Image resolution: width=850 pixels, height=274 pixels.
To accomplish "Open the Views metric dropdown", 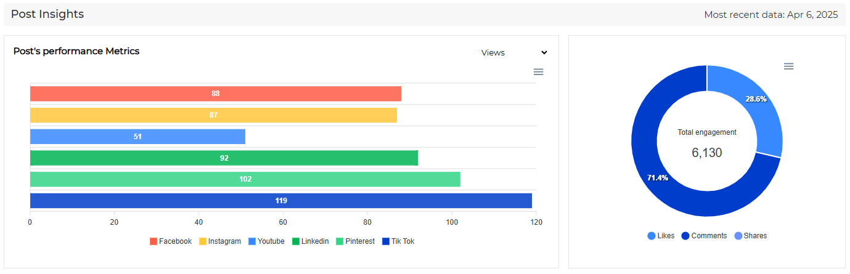I will click(493, 53).
